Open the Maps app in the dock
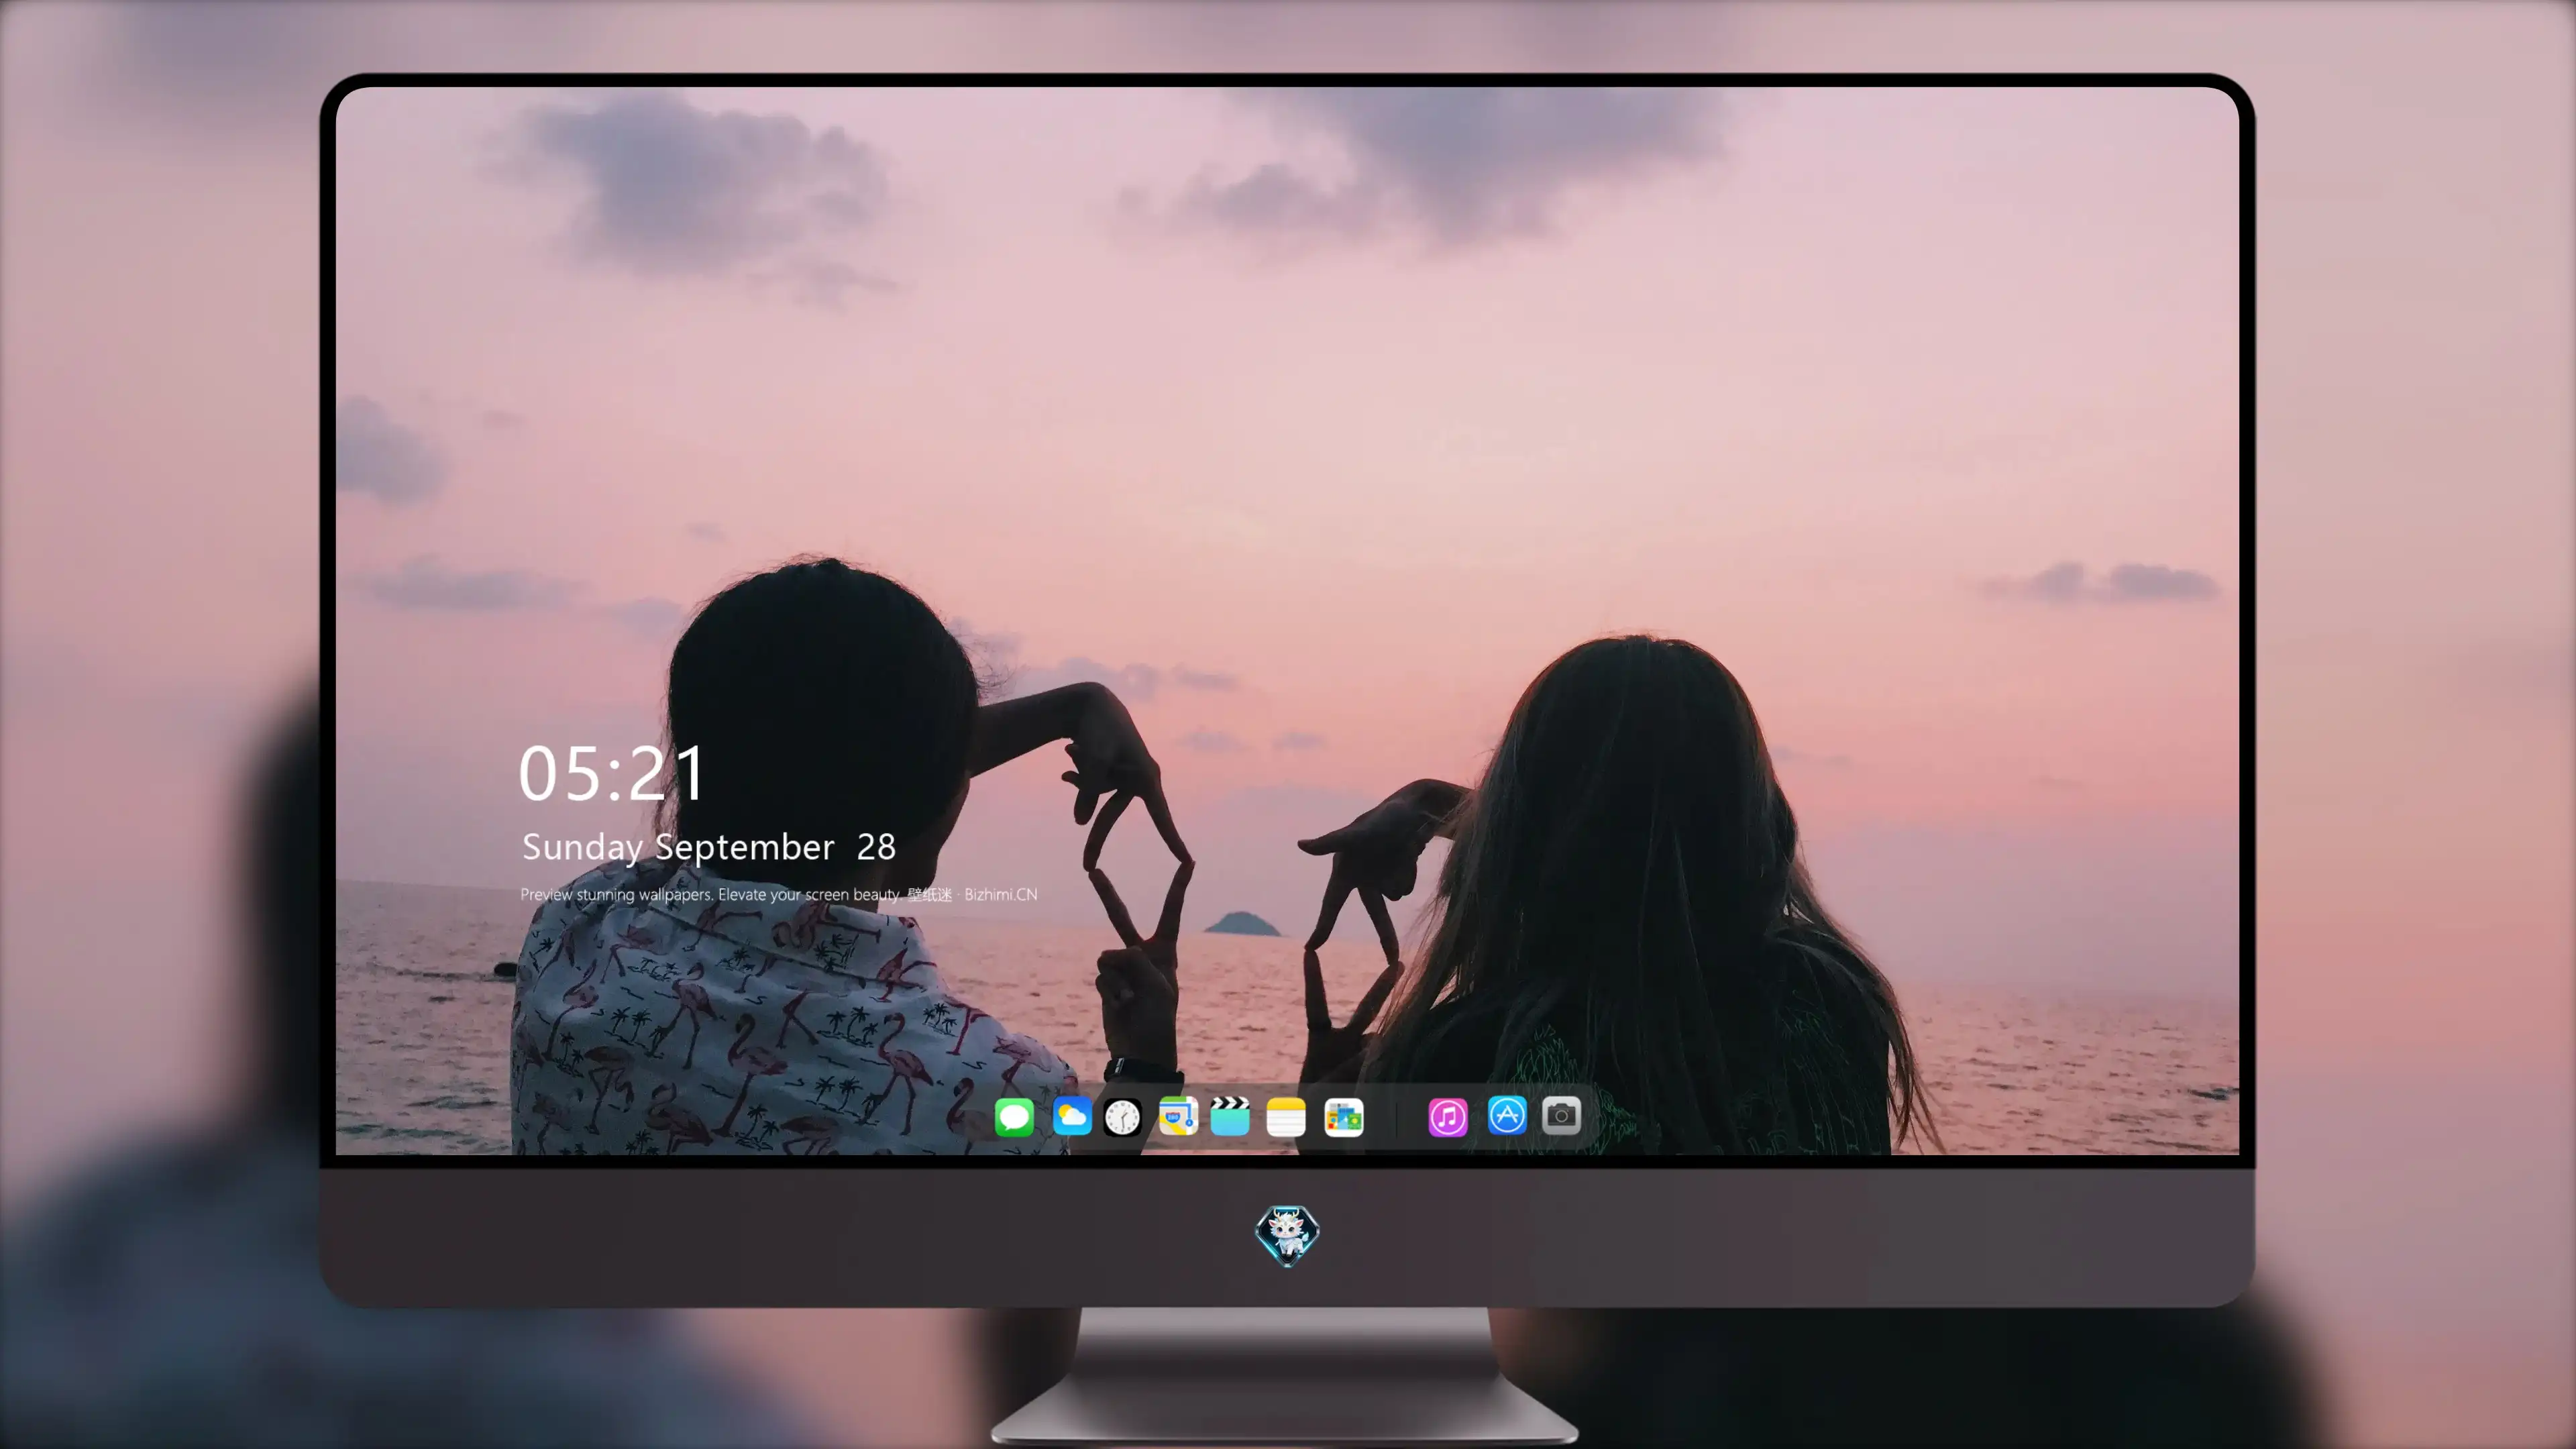Image resolution: width=2576 pixels, height=1449 pixels. [x=1178, y=1116]
